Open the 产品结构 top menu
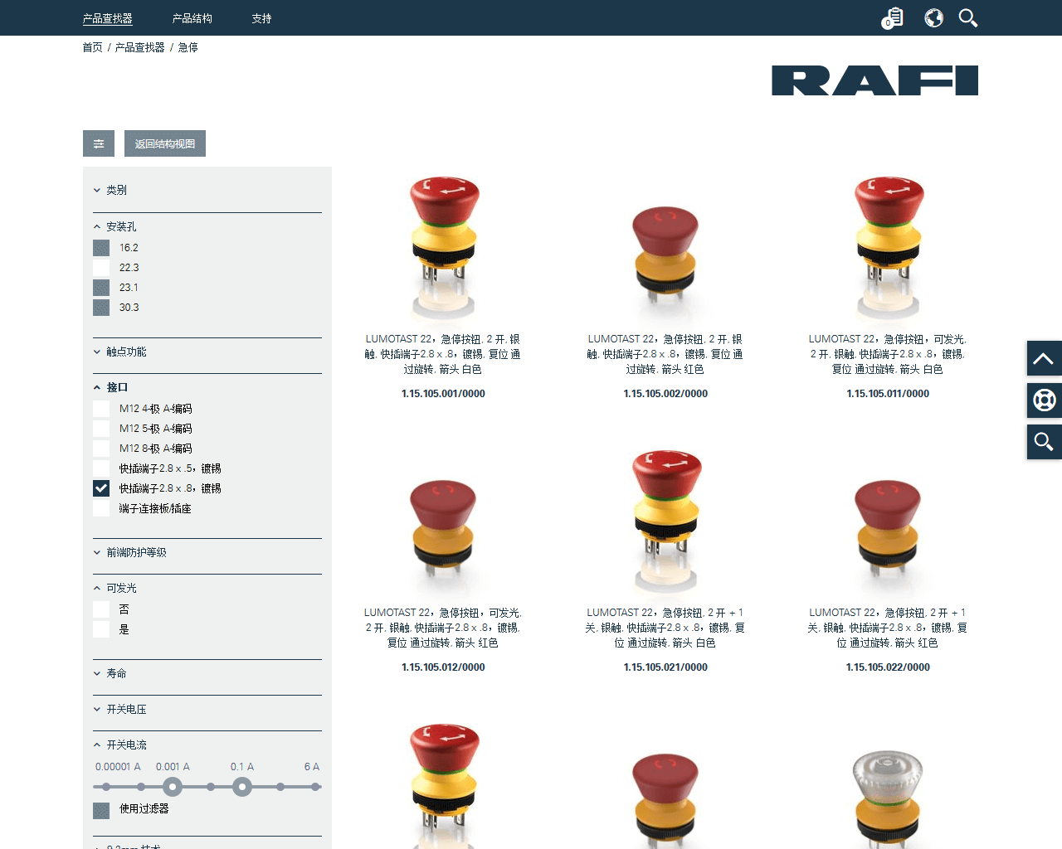The width and height of the screenshot is (1062, 849). tap(192, 18)
